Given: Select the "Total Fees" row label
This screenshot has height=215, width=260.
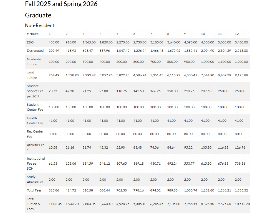Looking at the screenshot, I should click(34, 190).
